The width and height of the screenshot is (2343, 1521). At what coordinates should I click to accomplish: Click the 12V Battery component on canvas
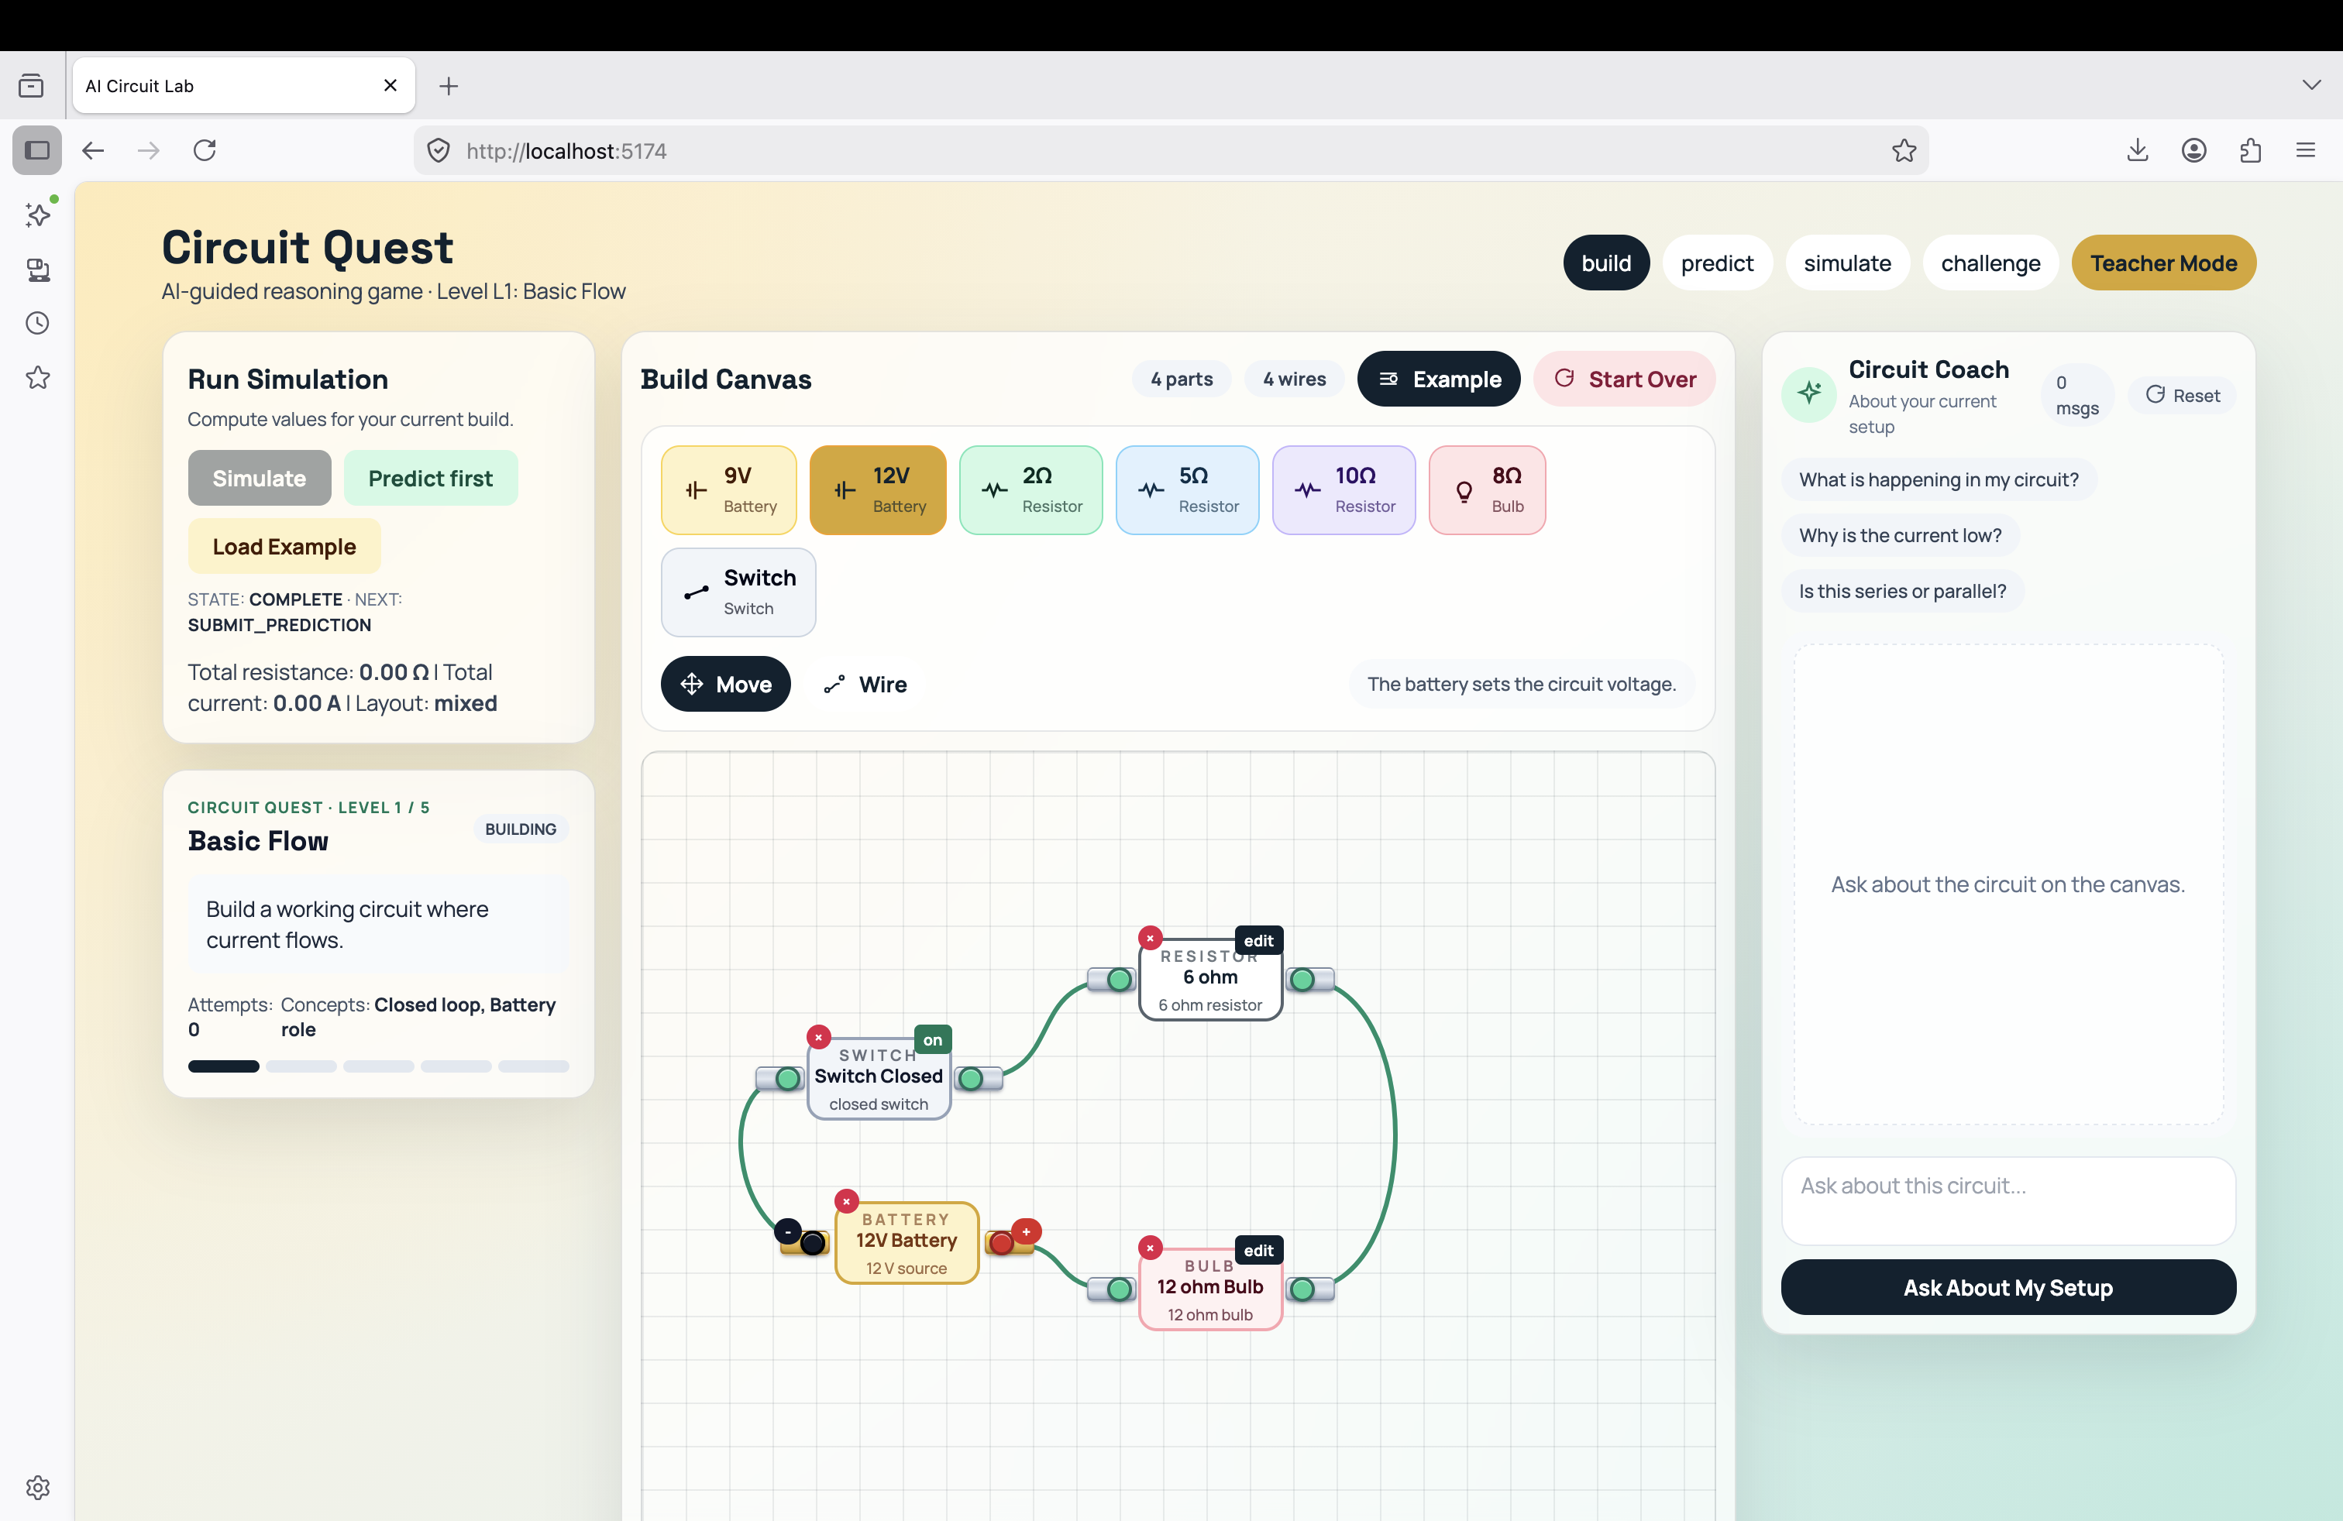pyautogui.click(x=907, y=1242)
